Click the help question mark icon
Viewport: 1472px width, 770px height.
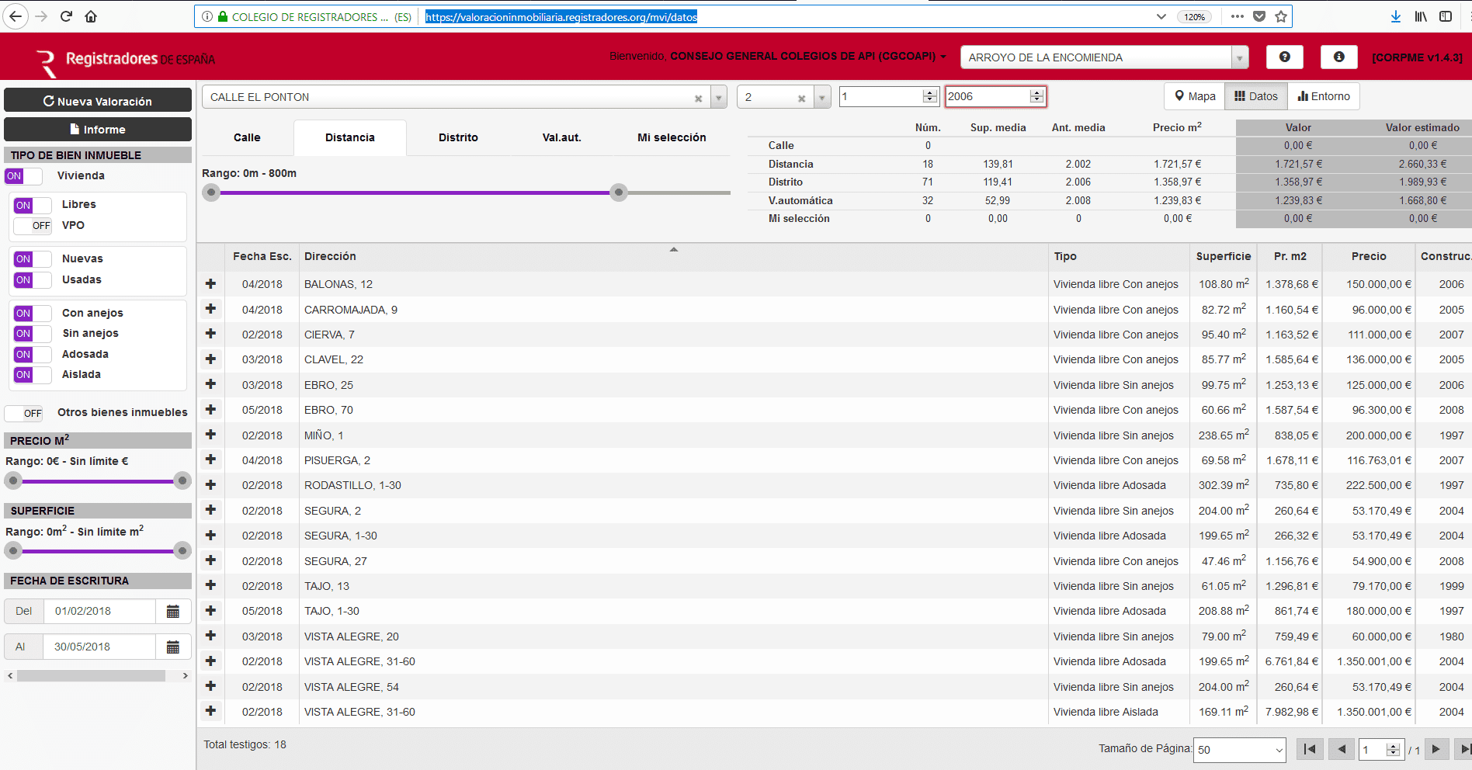1284,57
